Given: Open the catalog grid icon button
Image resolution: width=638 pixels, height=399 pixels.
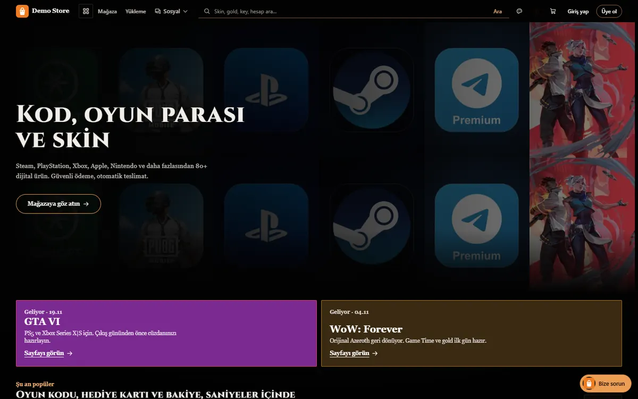Looking at the screenshot, I should click(x=86, y=11).
